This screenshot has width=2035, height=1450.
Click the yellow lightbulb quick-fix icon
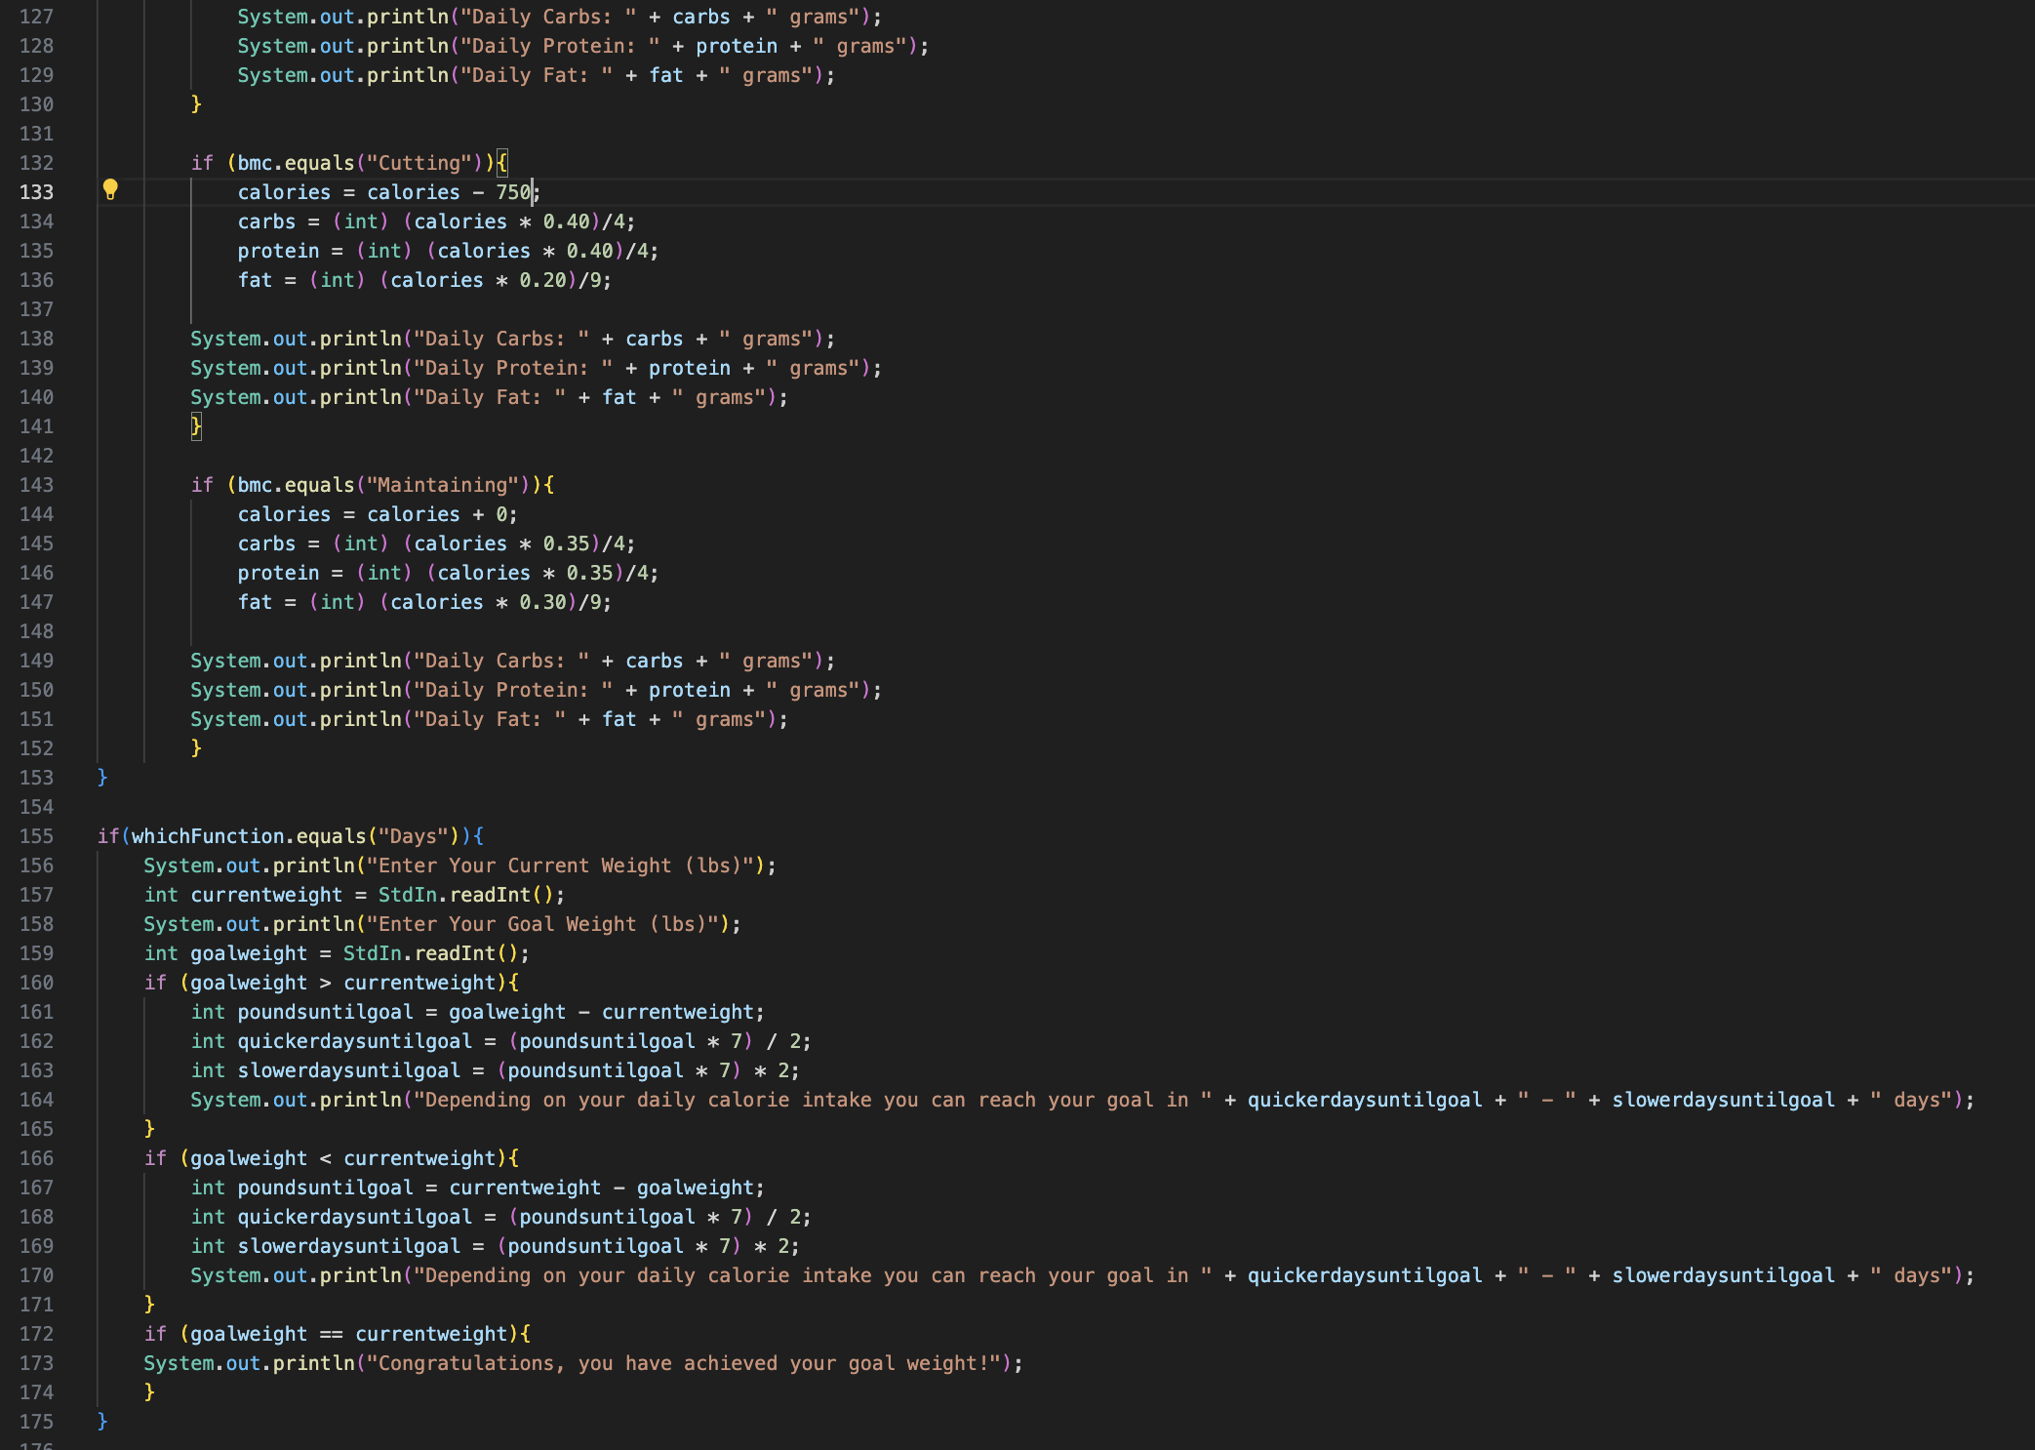click(x=110, y=190)
